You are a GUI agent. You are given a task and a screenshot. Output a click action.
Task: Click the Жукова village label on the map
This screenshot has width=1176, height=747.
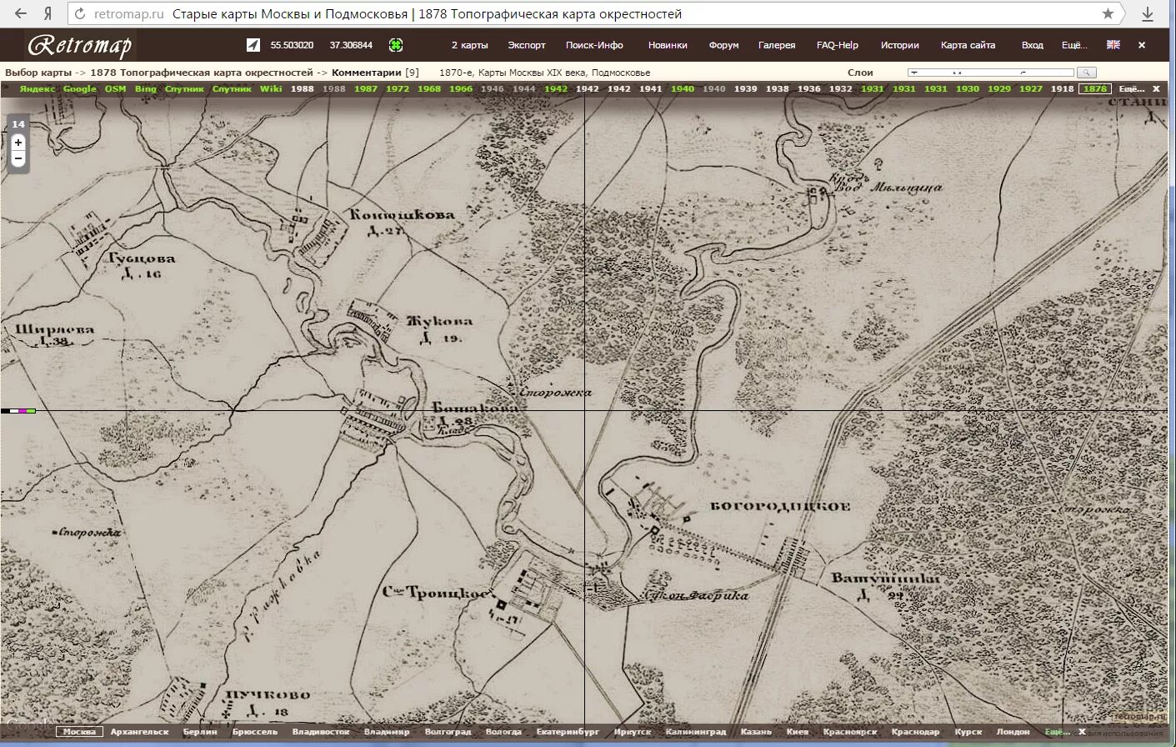[439, 321]
